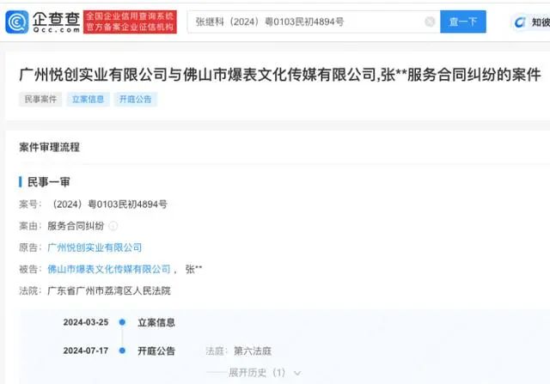Select the 立案信息 tag

tap(88, 100)
